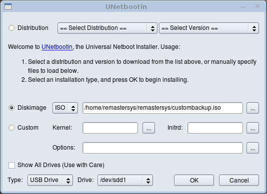267x194 pixels.
Task: Click the Options field browse button
Action: [x=252, y=148]
